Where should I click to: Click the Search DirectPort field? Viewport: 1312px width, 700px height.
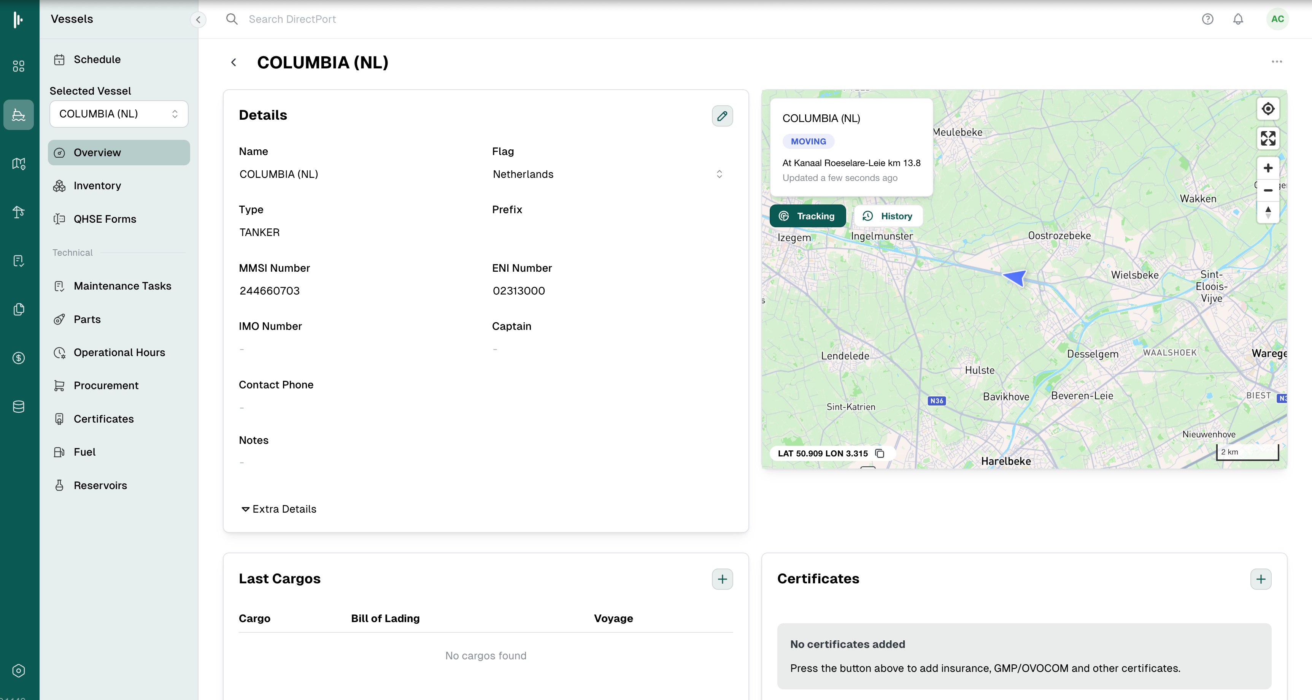292,19
